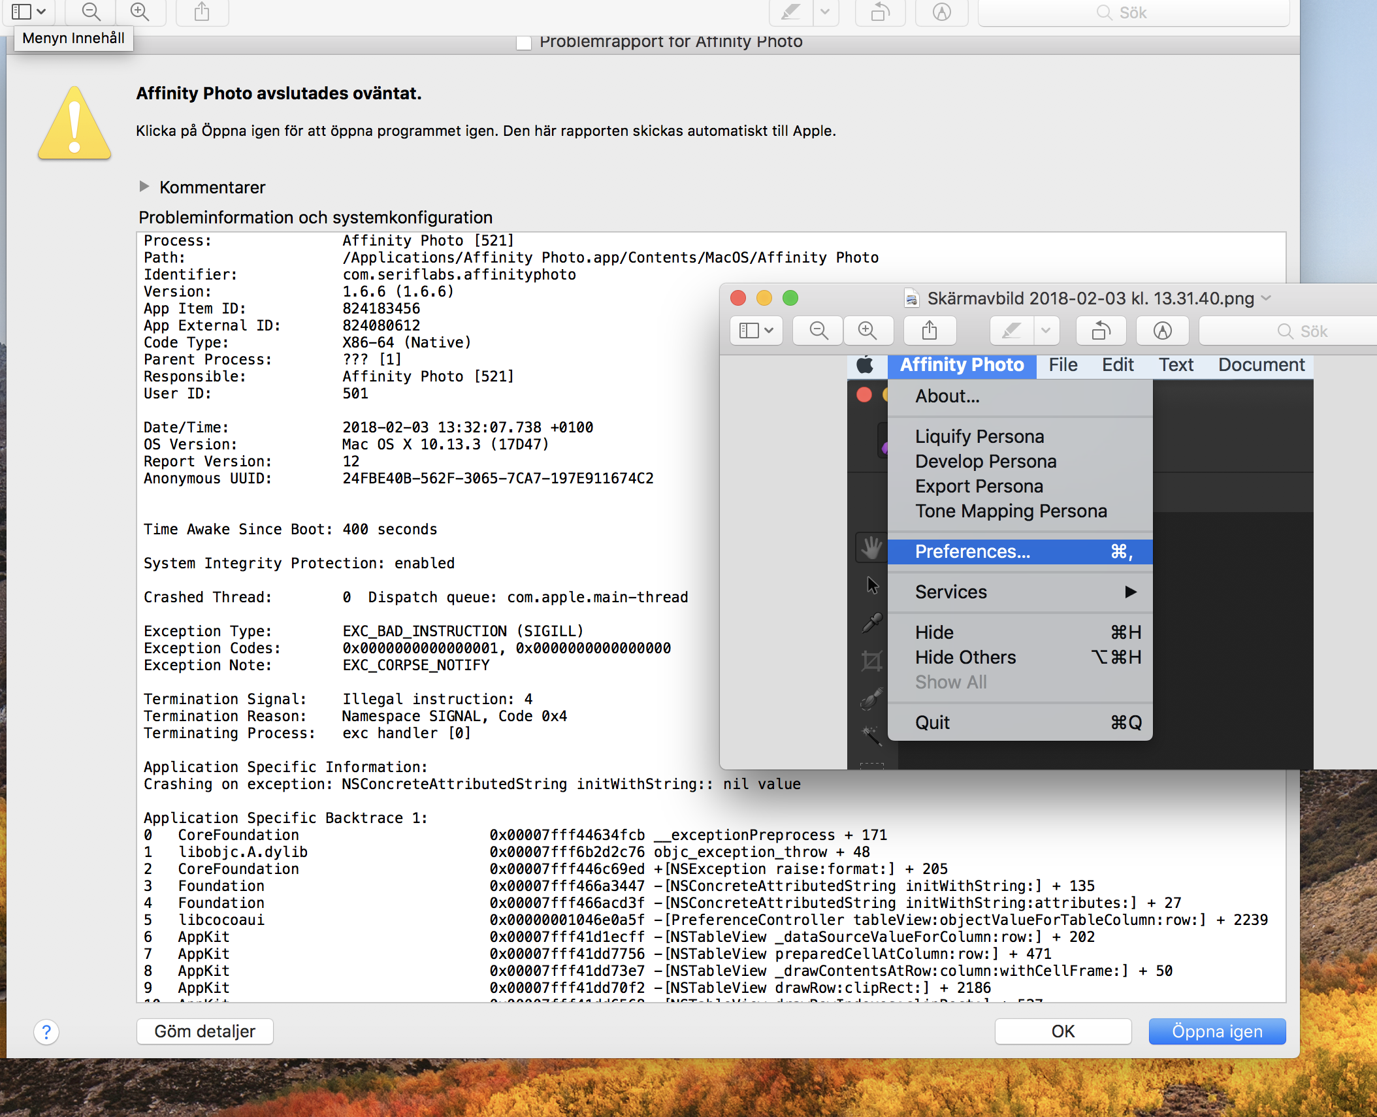Choose the Hide menu item (⌘H)
The image size is (1377, 1117).
tap(1020, 632)
